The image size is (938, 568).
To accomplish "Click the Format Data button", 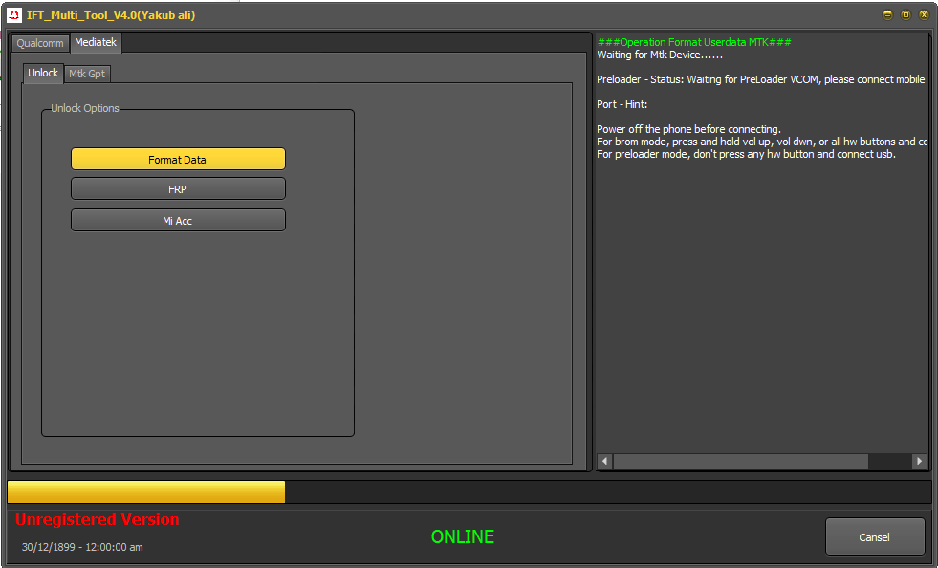I will coord(178,159).
